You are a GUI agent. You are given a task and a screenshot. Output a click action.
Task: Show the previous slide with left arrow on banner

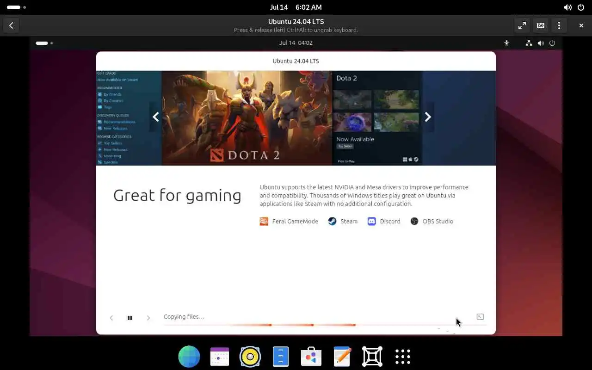(x=156, y=117)
